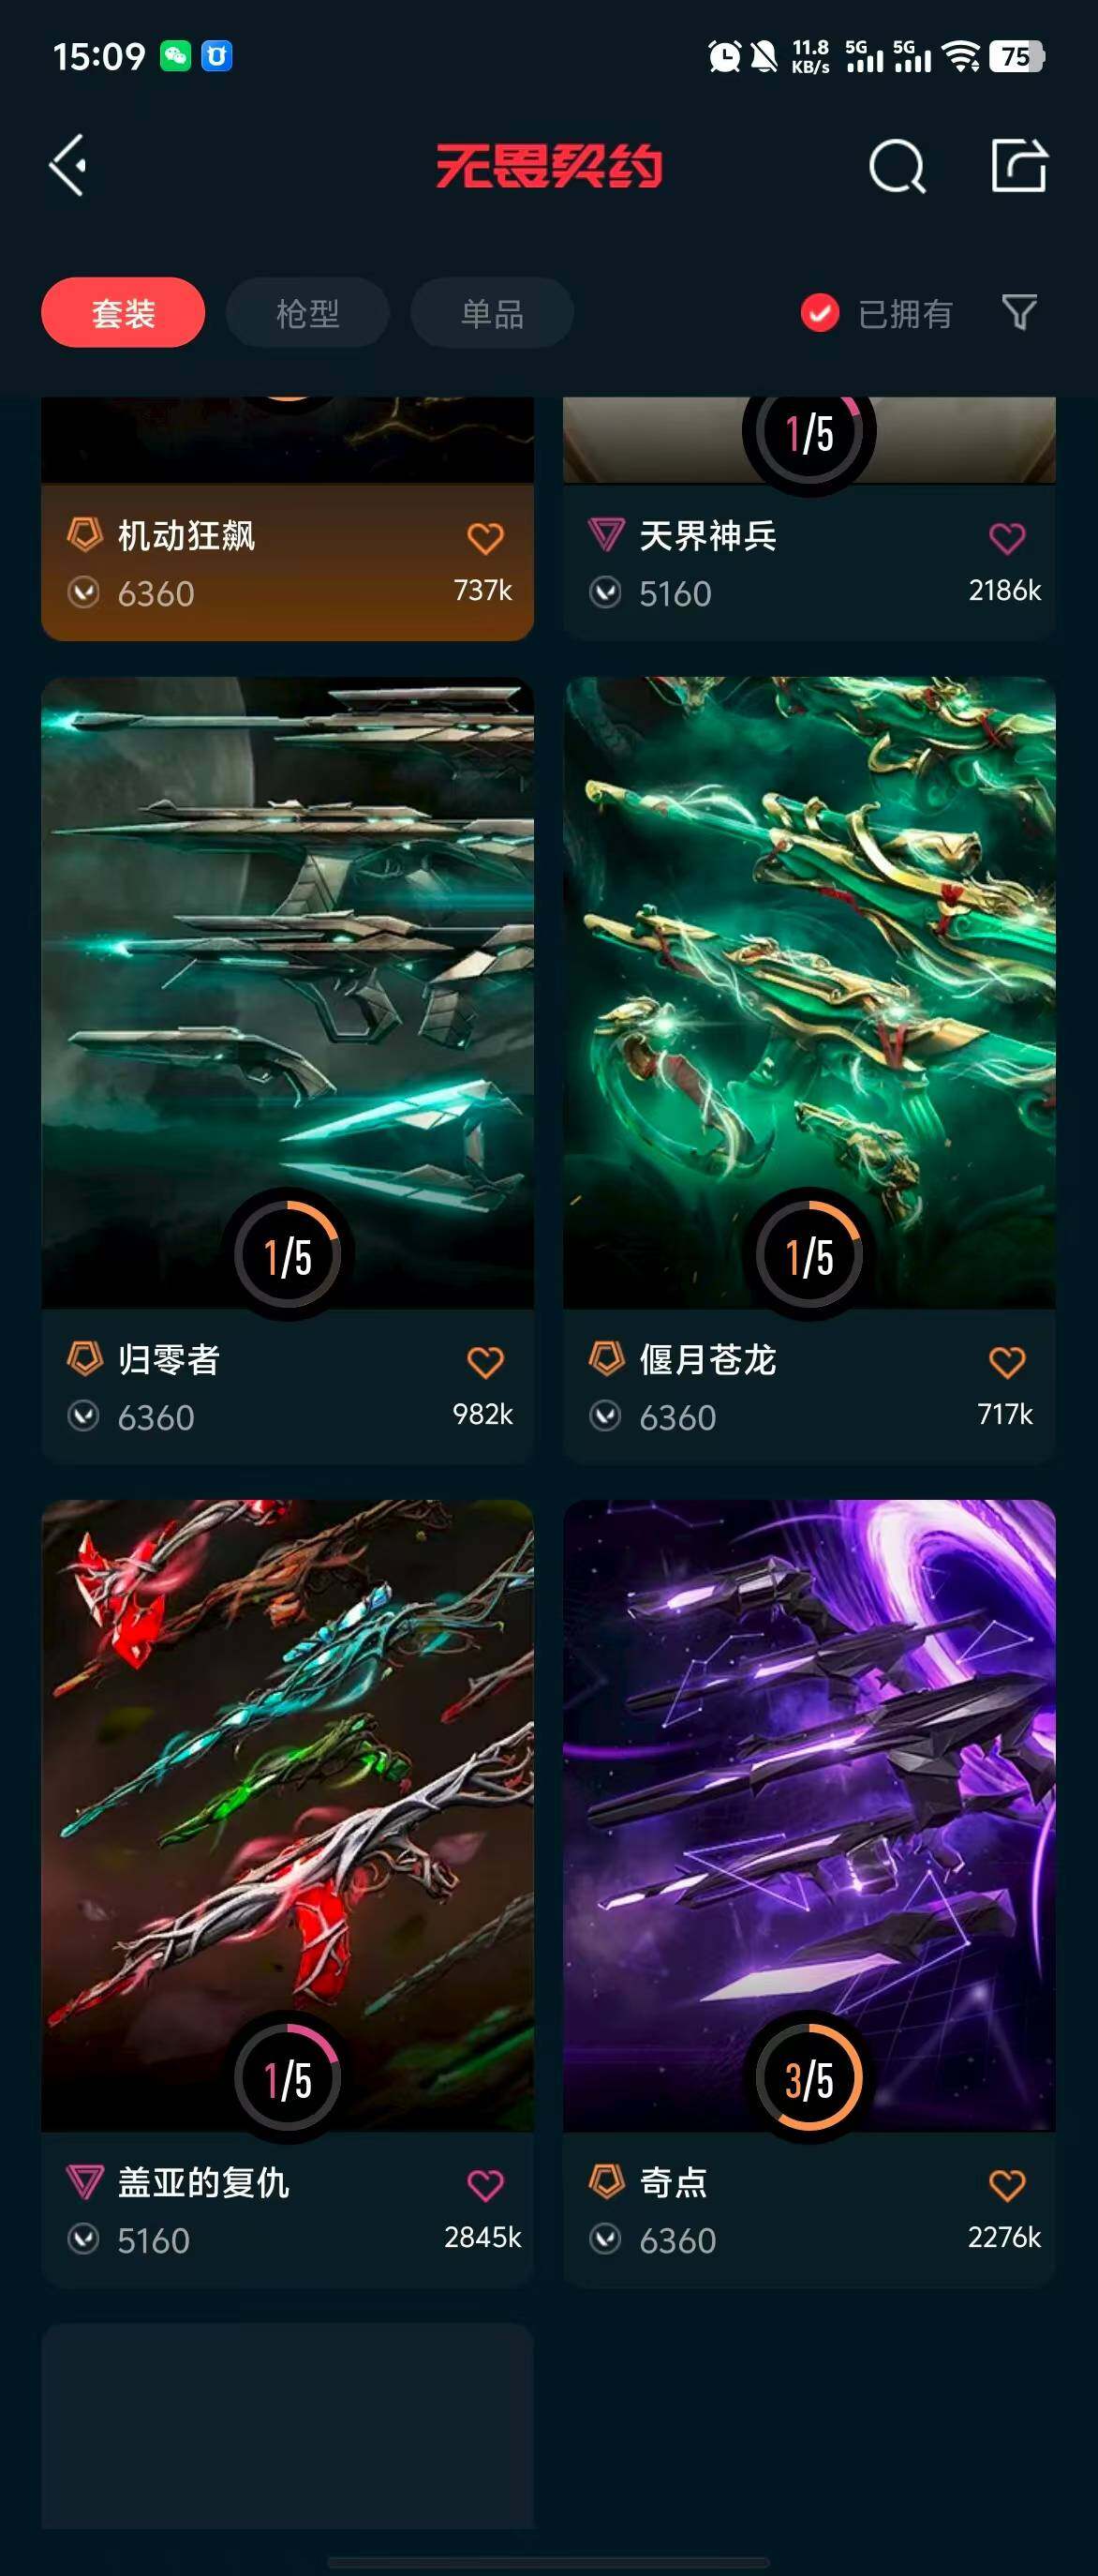Tap heart icon on 奇点 bundle
This screenshot has width=1098, height=2576.
tap(1006, 2184)
